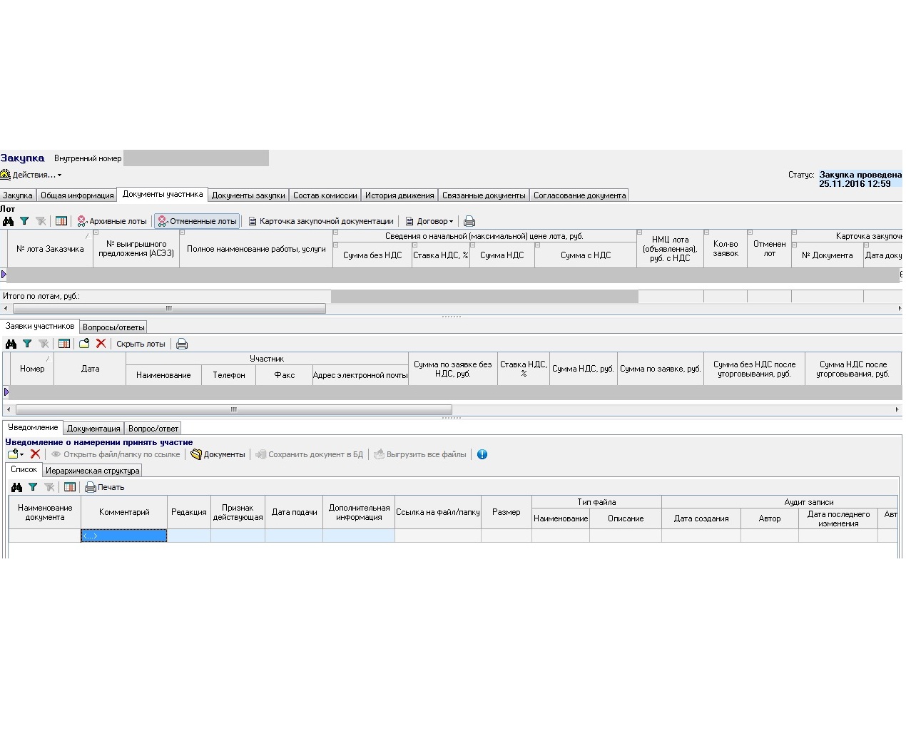The width and height of the screenshot is (906, 731).
Task: Add a new заявка with the new-item icon
Action: [x=84, y=344]
